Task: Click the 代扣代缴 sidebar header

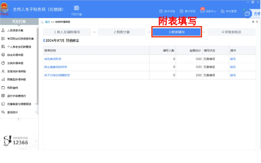Action: click(x=19, y=21)
